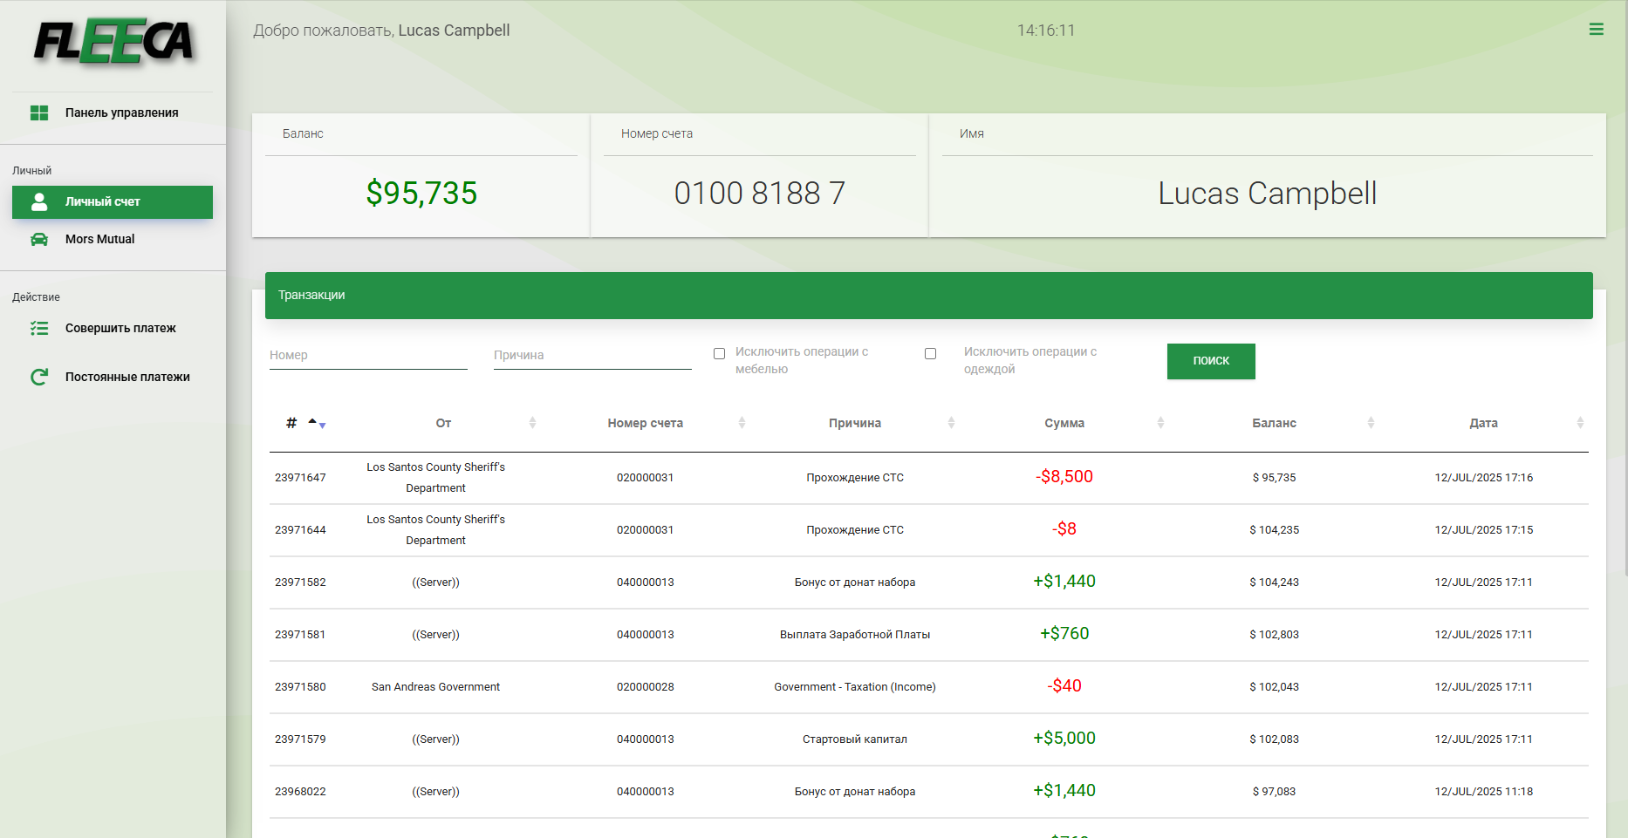Click the ПОИСК search button
This screenshot has width=1628, height=838.
[x=1211, y=361]
